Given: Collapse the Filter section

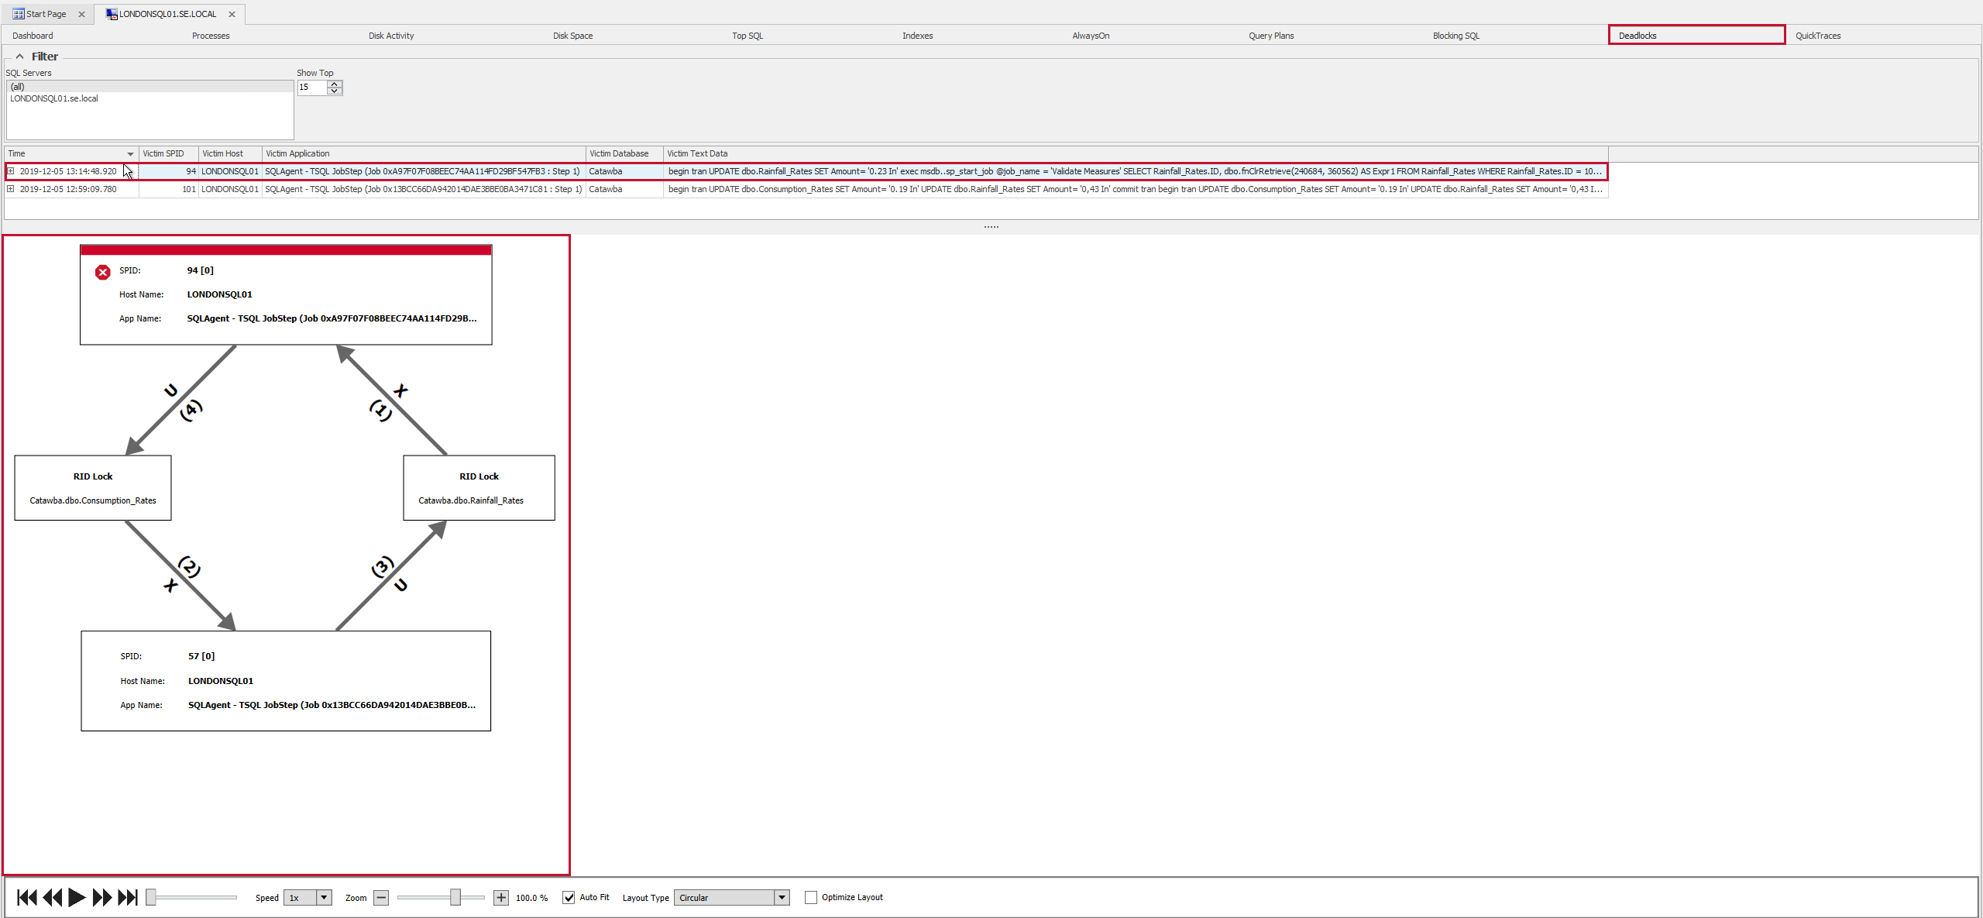Looking at the screenshot, I should [x=19, y=56].
